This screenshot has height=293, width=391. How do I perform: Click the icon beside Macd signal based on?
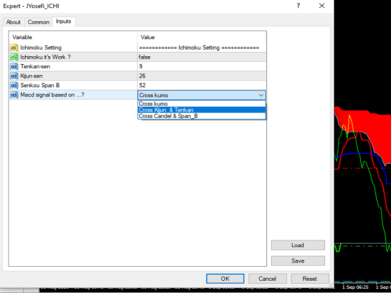tap(14, 95)
